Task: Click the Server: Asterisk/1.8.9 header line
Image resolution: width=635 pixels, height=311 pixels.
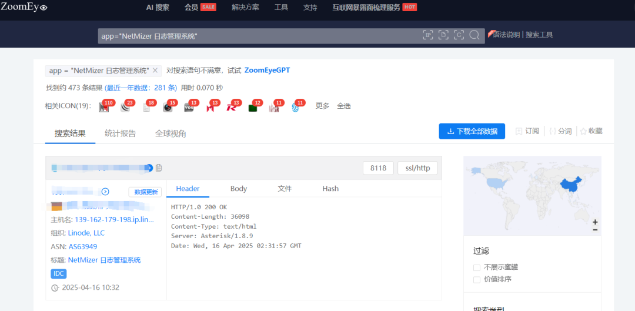Action: [x=212, y=236]
